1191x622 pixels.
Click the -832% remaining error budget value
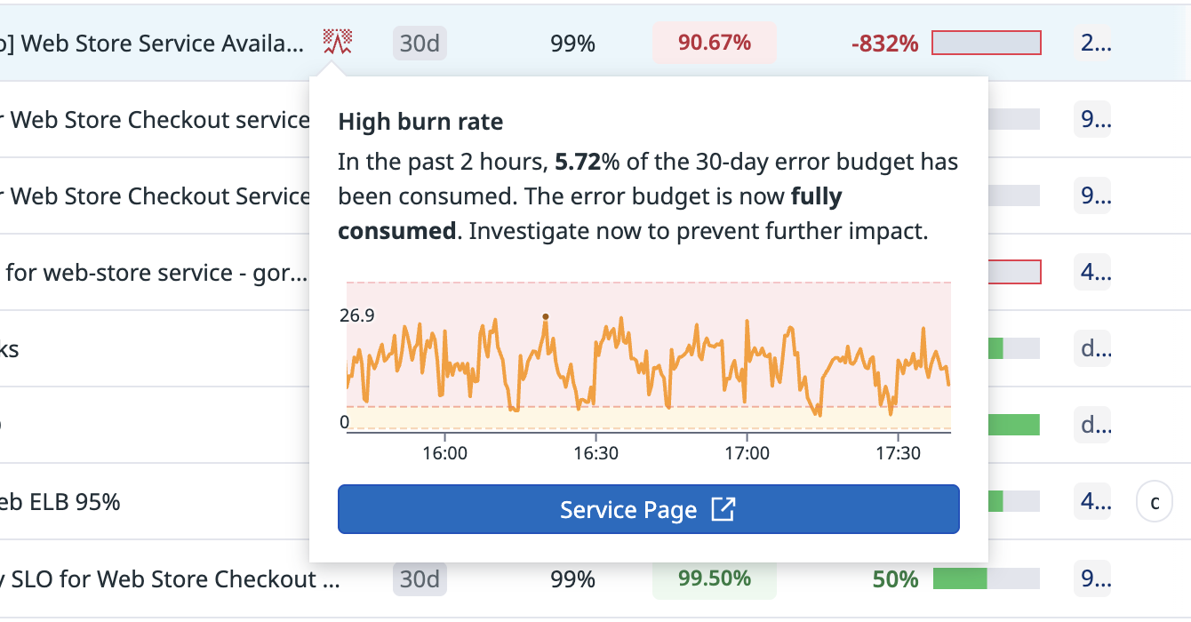(884, 44)
